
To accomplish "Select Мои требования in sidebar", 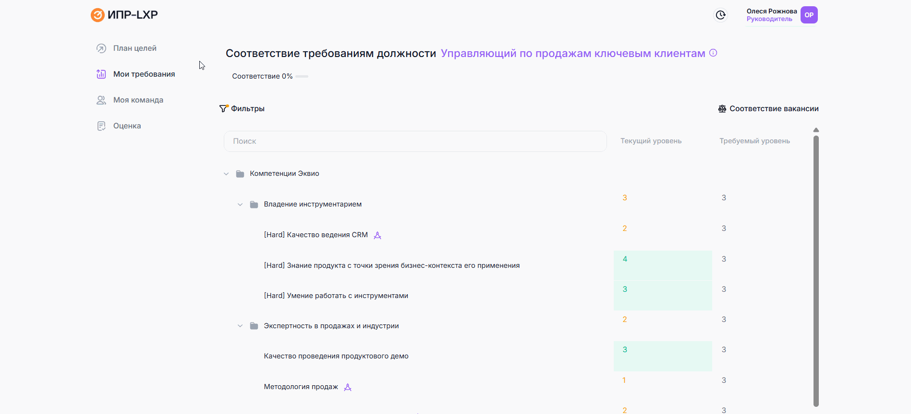I will pyautogui.click(x=144, y=74).
